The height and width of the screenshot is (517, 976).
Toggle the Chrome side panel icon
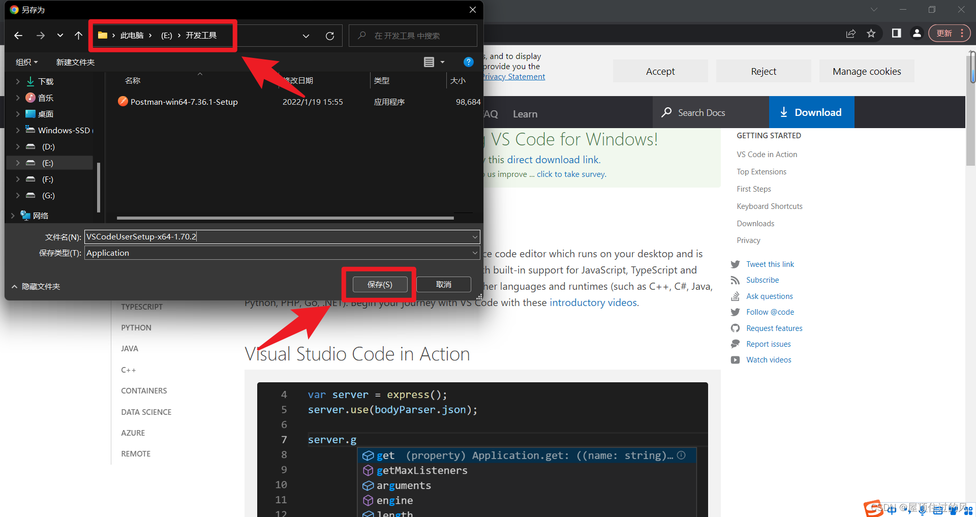click(896, 34)
